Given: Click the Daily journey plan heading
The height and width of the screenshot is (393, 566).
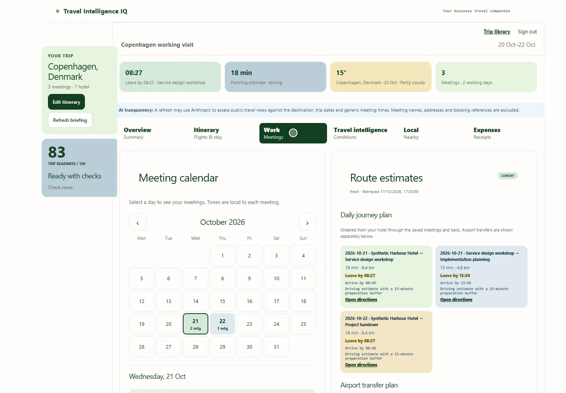Looking at the screenshot, I should point(366,215).
